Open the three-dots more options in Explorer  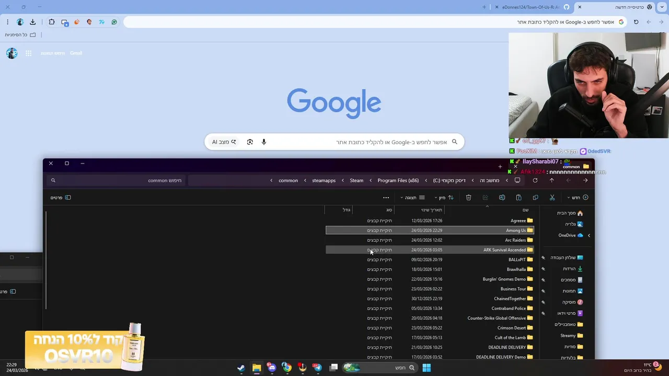tap(386, 197)
